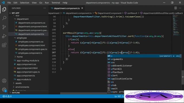Click line number 101 in gutter
The image size is (184, 103).
click(54, 33)
